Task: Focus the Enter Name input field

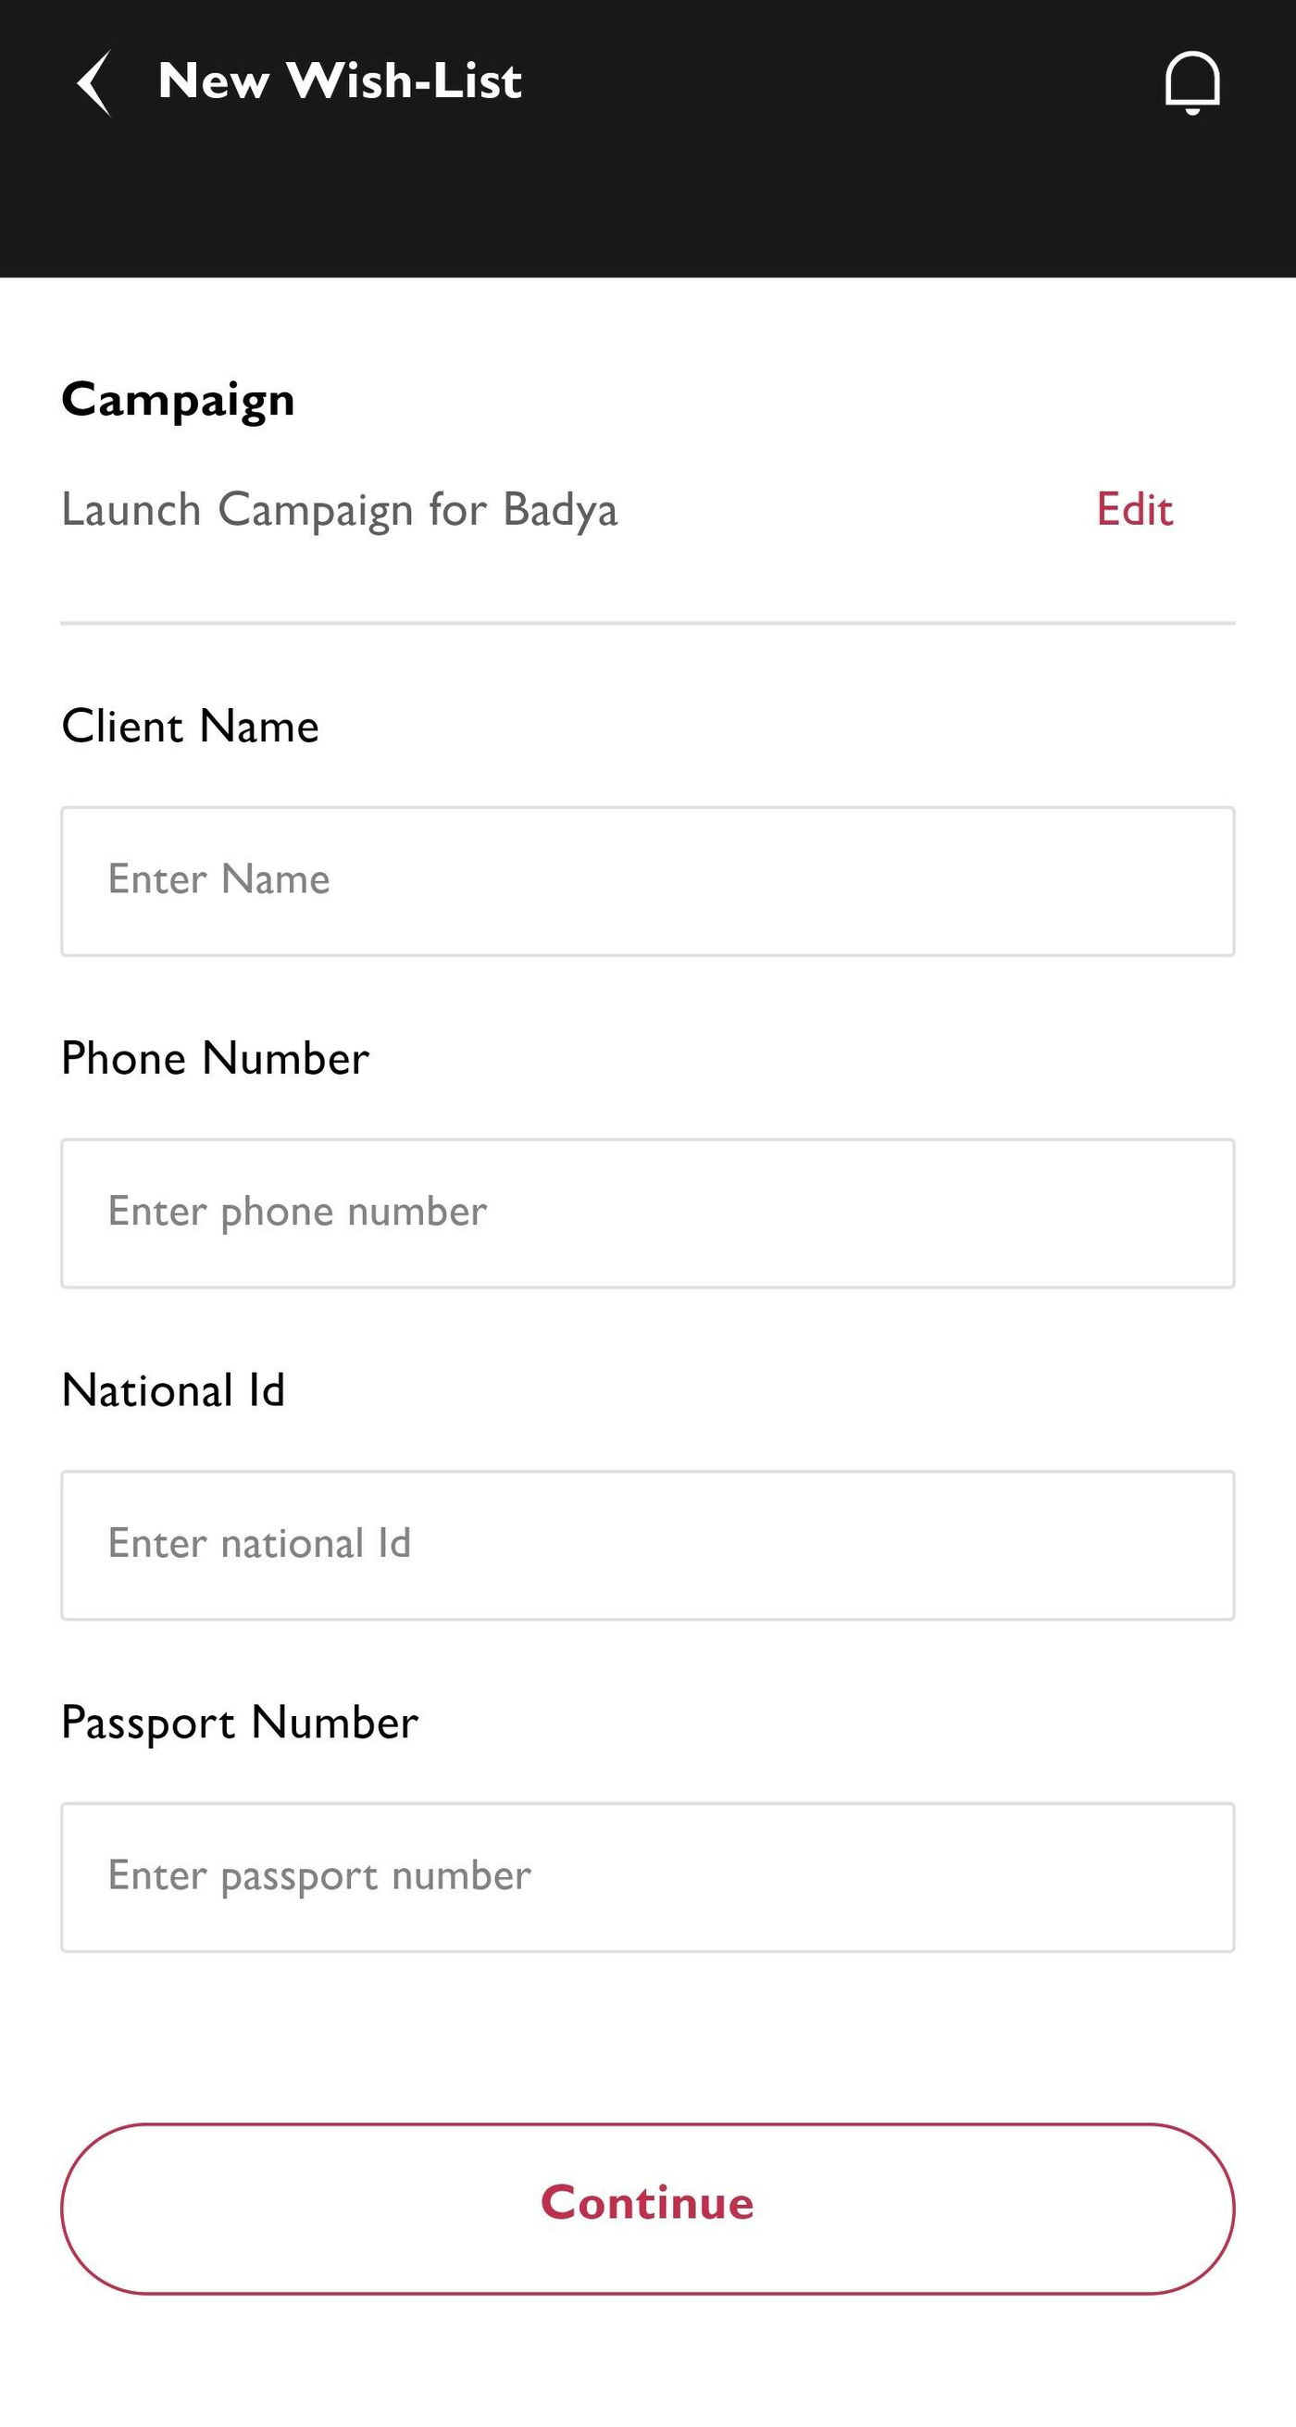Action: (x=647, y=881)
